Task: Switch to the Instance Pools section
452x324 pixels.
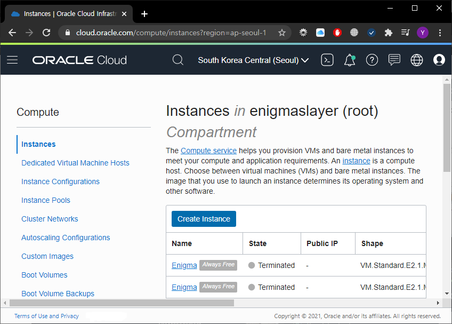Action: click(x=46, y=200)
